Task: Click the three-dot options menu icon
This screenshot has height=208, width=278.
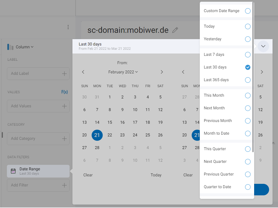Action: click(x=68, y=27)
